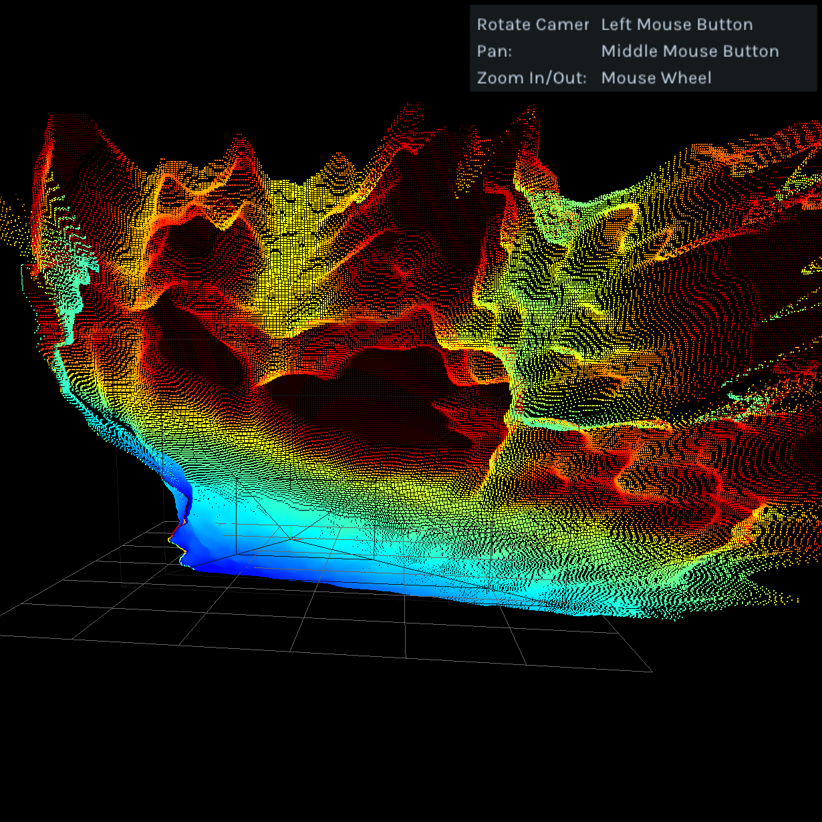The width and height of the screenshot is (822, 822).
Task: Click the 'Zoom In/Out:' label
Action: coord(531,78)
